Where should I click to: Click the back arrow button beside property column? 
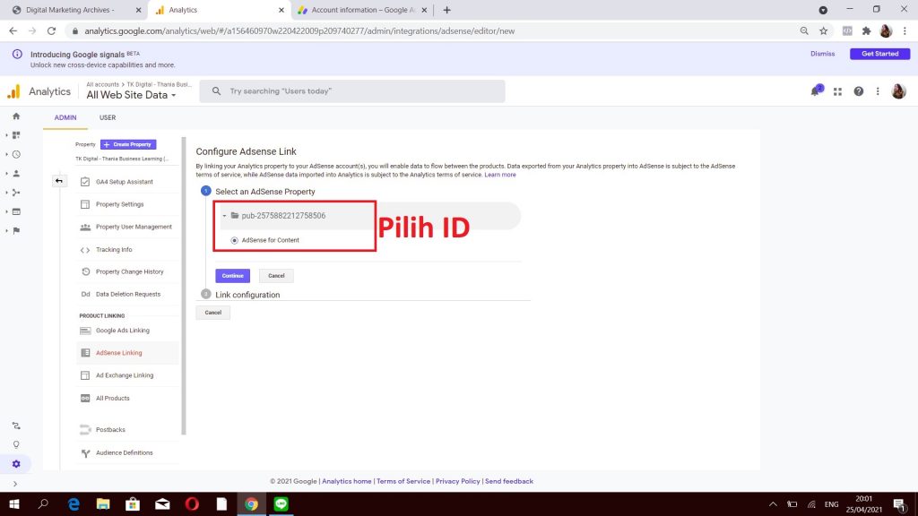click(x=59, y=181)
